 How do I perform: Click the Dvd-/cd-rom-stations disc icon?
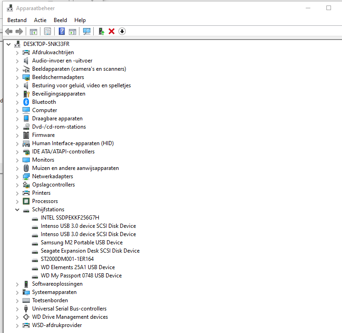coord(26,127)
